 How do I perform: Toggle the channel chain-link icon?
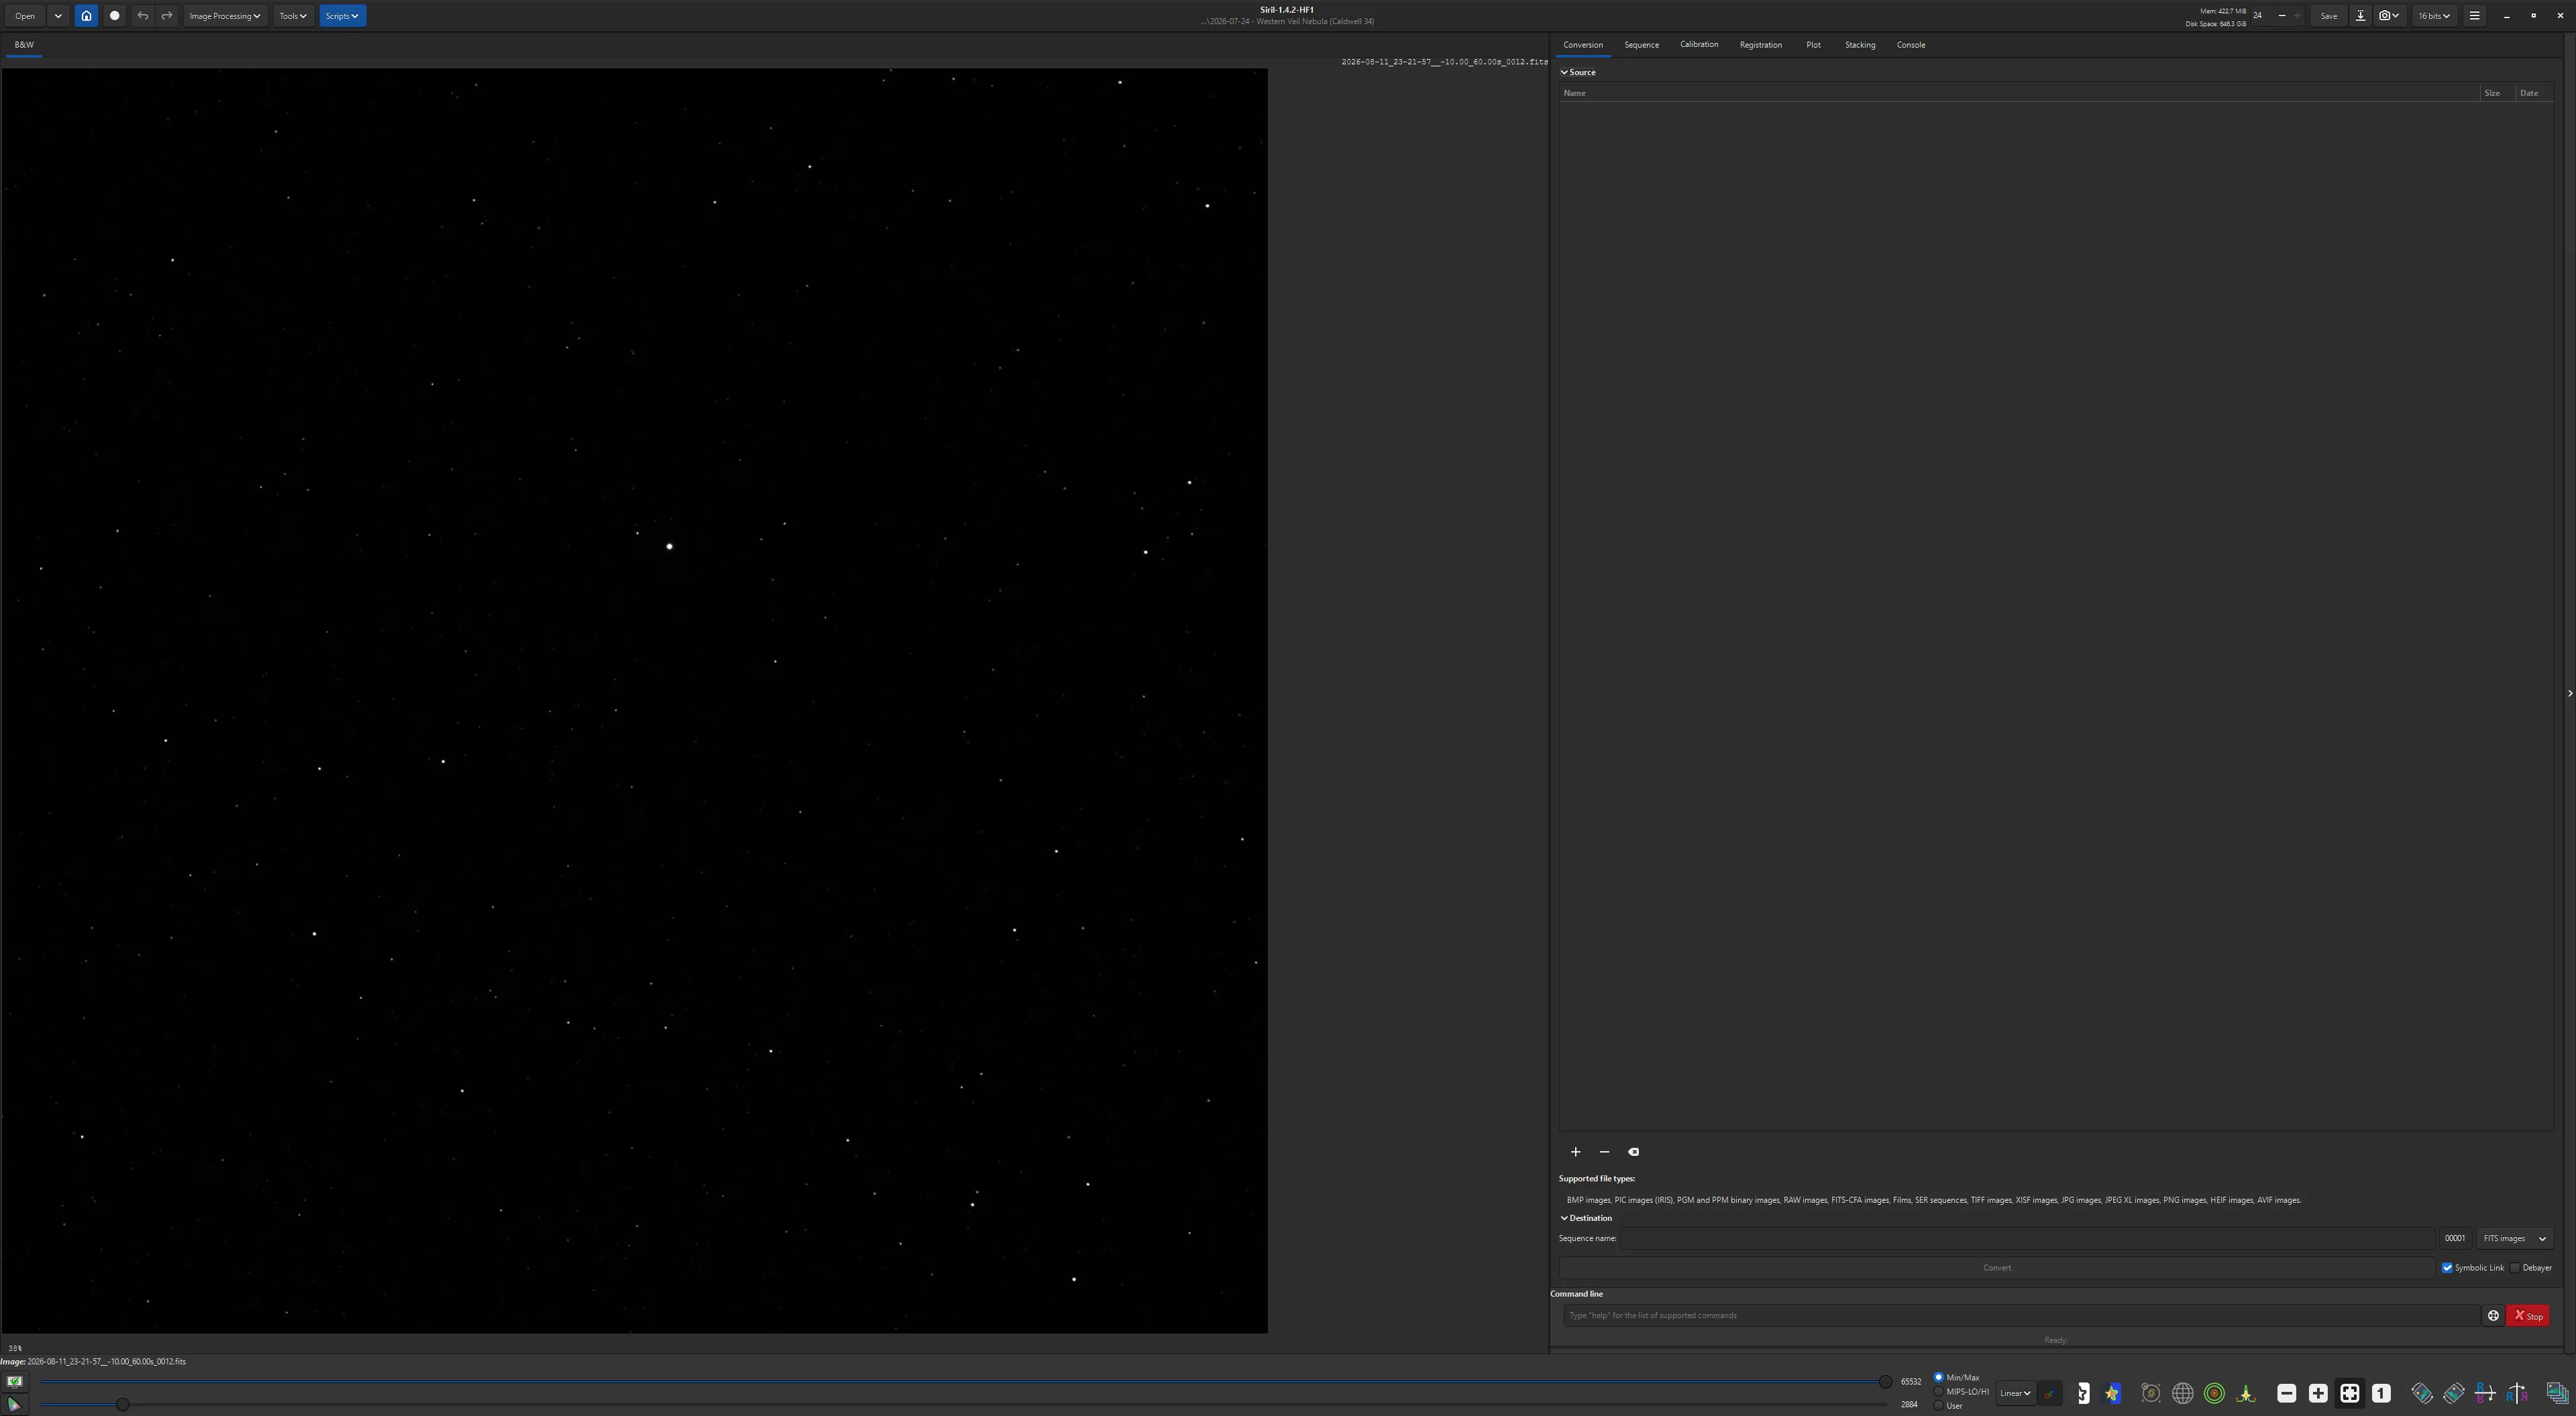pos(2050,1393)
